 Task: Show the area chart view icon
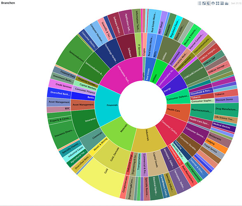(227, 3)
